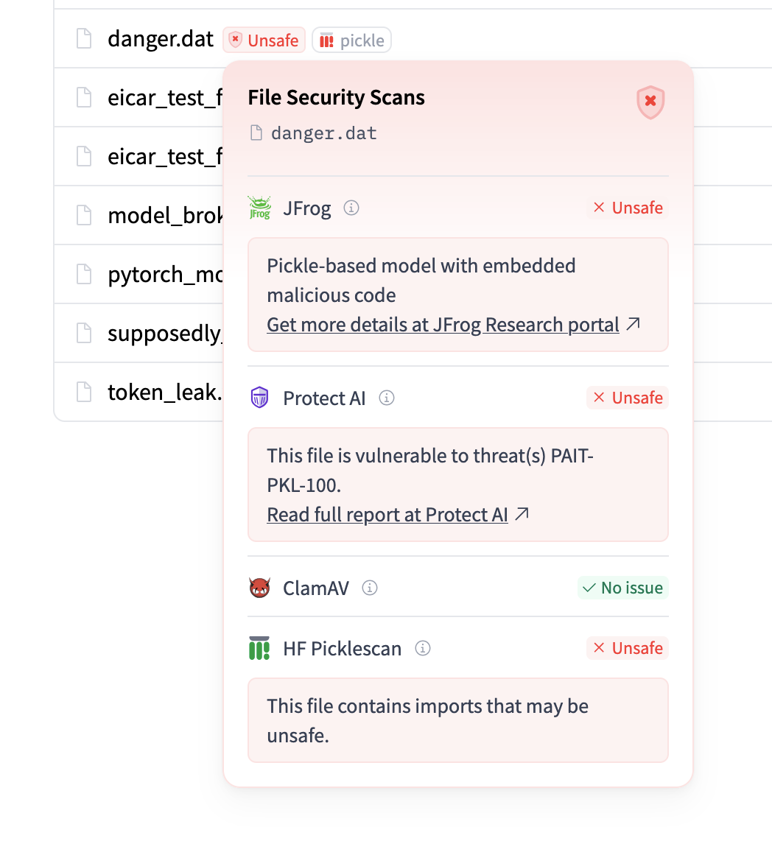This screenshot has height=841, width=772.
Task: Click the ClamAV red devil logo
Action: (x=259, y=588)
